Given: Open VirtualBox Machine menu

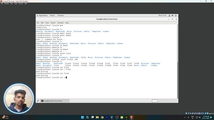Looking at the screenshot, I should (x=6, y=4).
